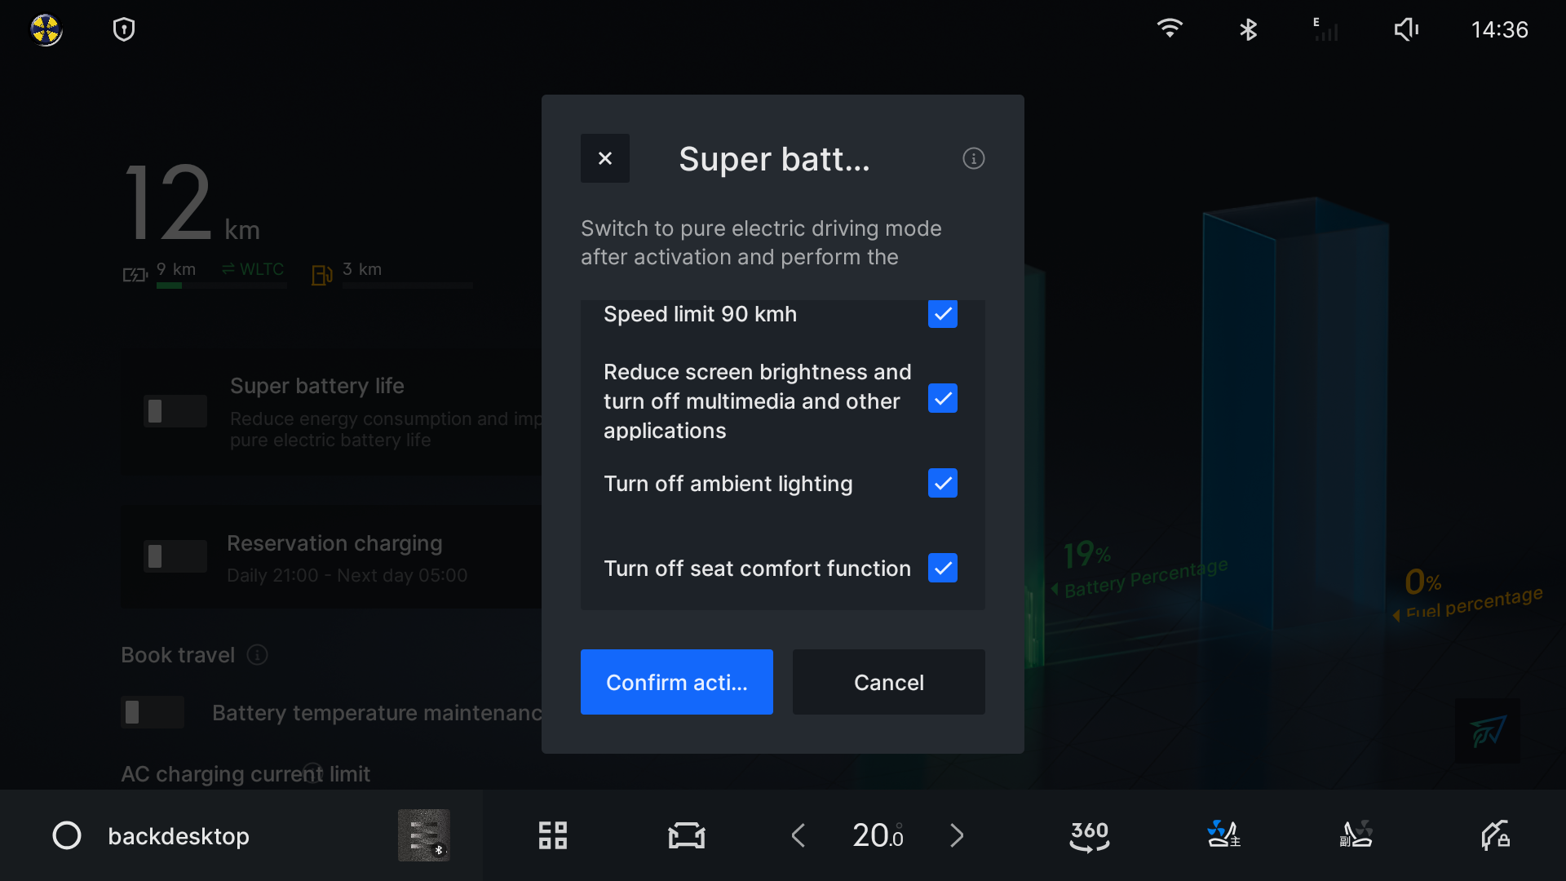The height and width of the screenshot is (881, 1566).
Task: Click the shield security icon at top
Action: (x=124, y=30)
